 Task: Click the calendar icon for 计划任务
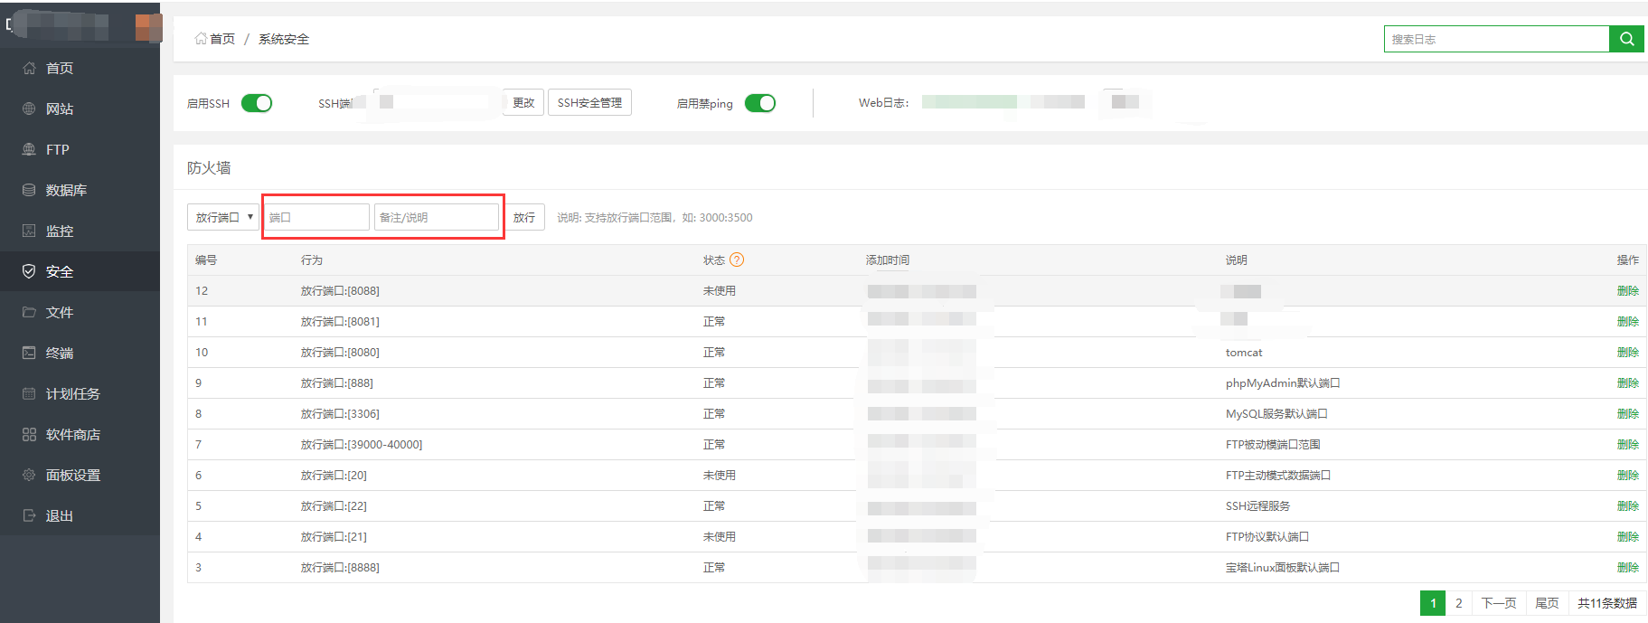tap(29, 393)
